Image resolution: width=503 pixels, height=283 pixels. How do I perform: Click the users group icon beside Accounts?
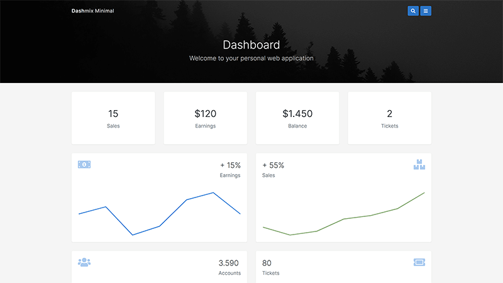click(84, 262)
